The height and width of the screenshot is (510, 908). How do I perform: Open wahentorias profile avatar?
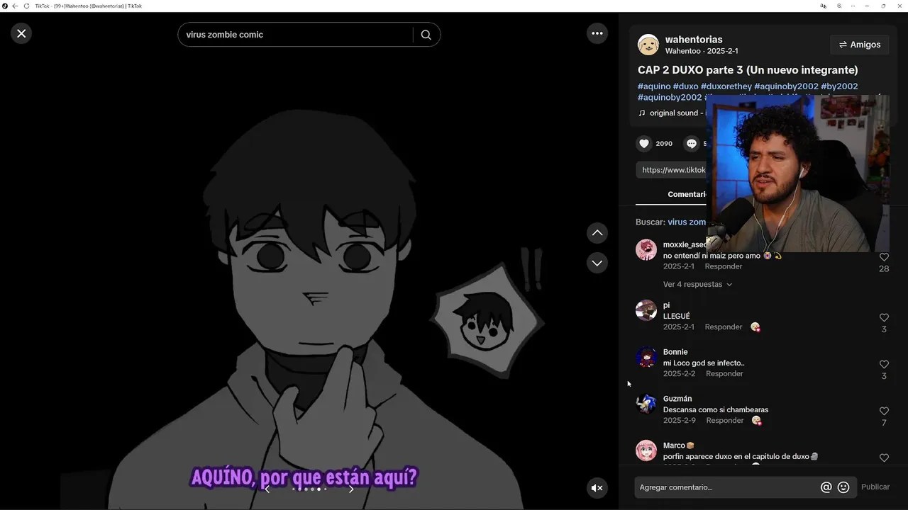pos(648,45)
